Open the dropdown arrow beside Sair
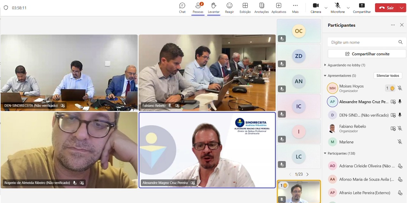This screenshot has height=203, width=407. 402,8
